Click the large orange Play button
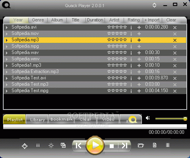190x158 pixels. [95, 145]
